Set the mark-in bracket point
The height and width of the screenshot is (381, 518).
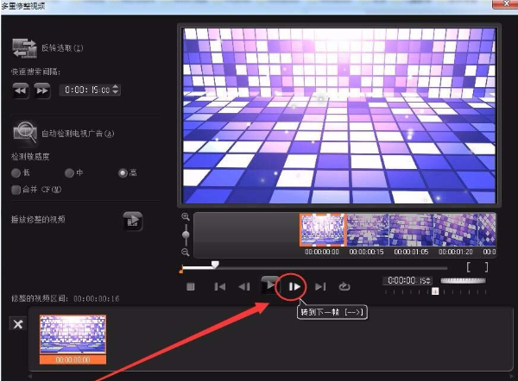[470, 267]
